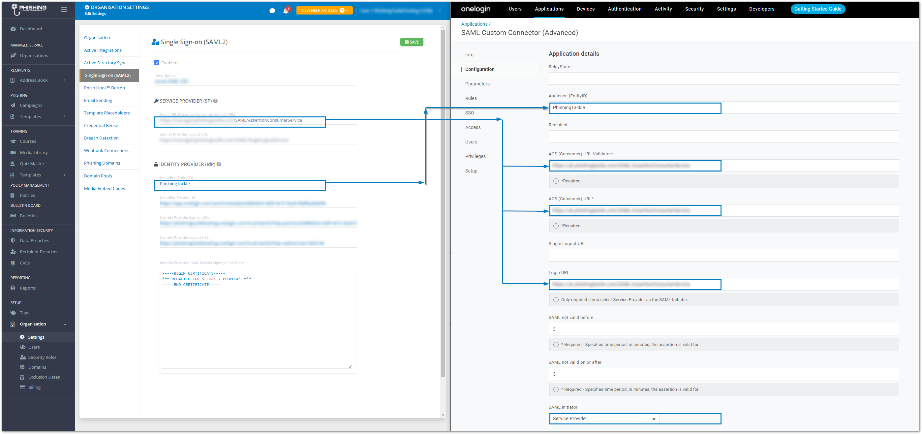
Task: Follow the Applications breadcrumb link
Action: pyautogui.click(x=474, y=24)
